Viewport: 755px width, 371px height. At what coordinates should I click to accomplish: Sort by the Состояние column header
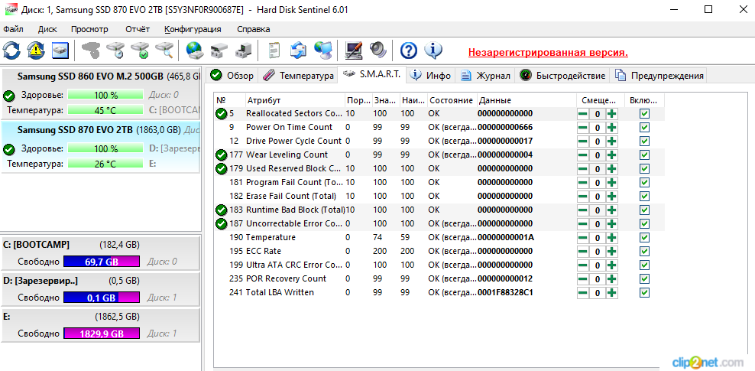[x=452, y=100]
